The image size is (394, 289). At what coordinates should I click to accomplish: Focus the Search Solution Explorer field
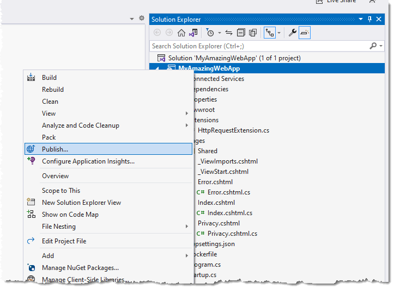coord(260,46)
